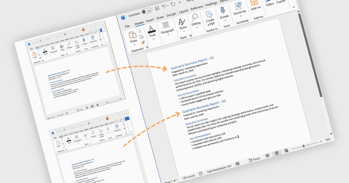This screenshot has width=349, height=183.
Task: Expand the Editing dropdown in large window
Action: click(197, 28)
